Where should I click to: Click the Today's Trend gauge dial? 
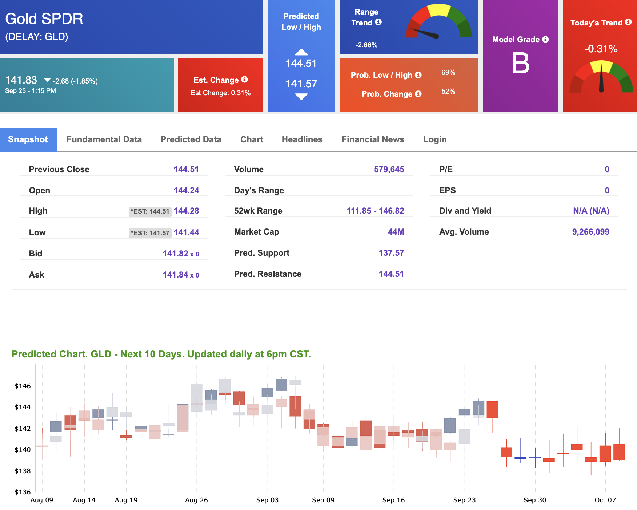tap(601, 77)
